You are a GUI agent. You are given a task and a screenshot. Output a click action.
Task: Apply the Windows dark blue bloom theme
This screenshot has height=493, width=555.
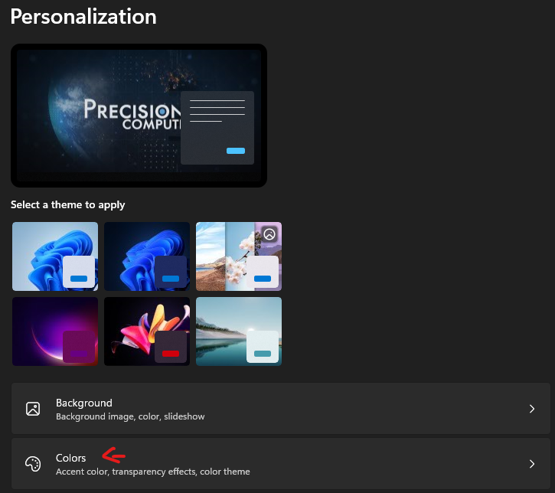[x=147, y=256]
